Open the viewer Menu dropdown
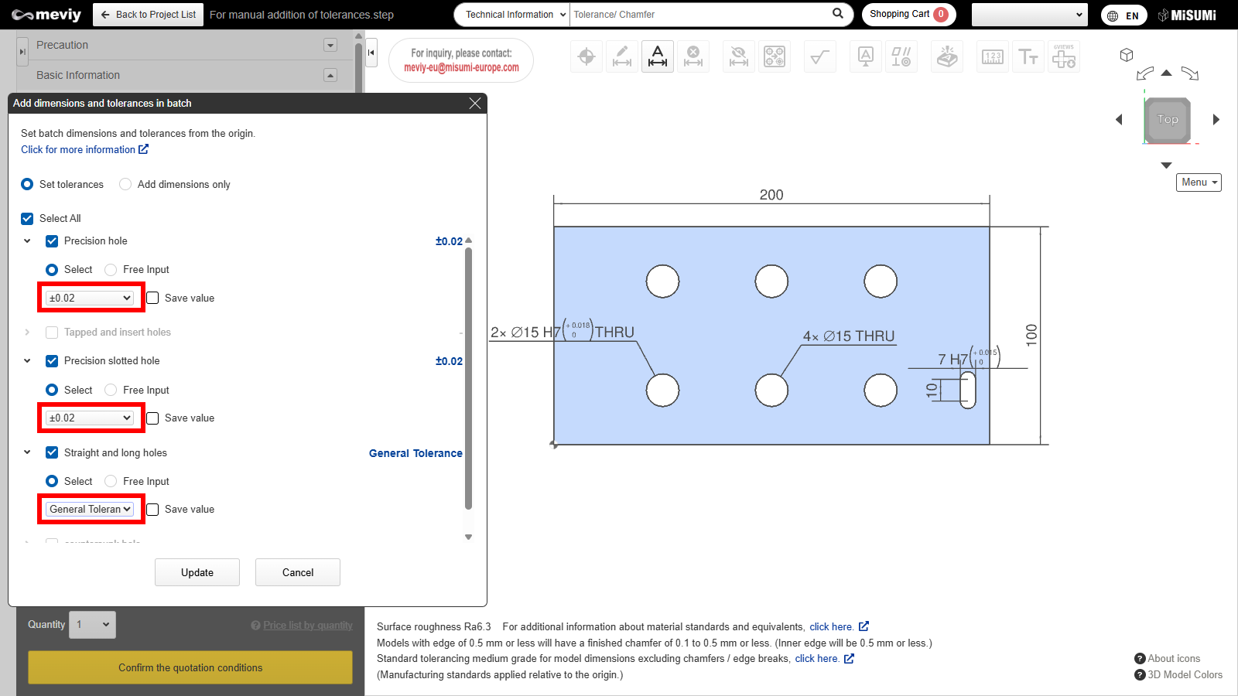1238x696 pixels. [x=1199, y=183]
